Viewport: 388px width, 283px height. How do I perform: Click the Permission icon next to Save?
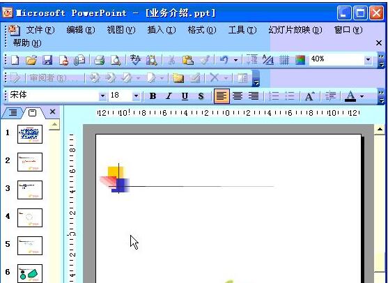[x=63, y=60]
